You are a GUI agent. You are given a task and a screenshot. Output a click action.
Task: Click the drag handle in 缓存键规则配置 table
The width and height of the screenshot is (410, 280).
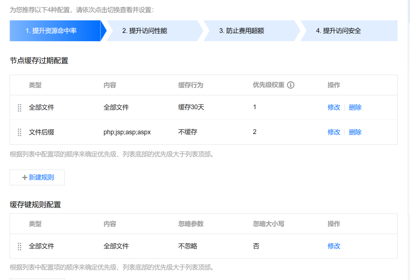(x=19, y=246)
